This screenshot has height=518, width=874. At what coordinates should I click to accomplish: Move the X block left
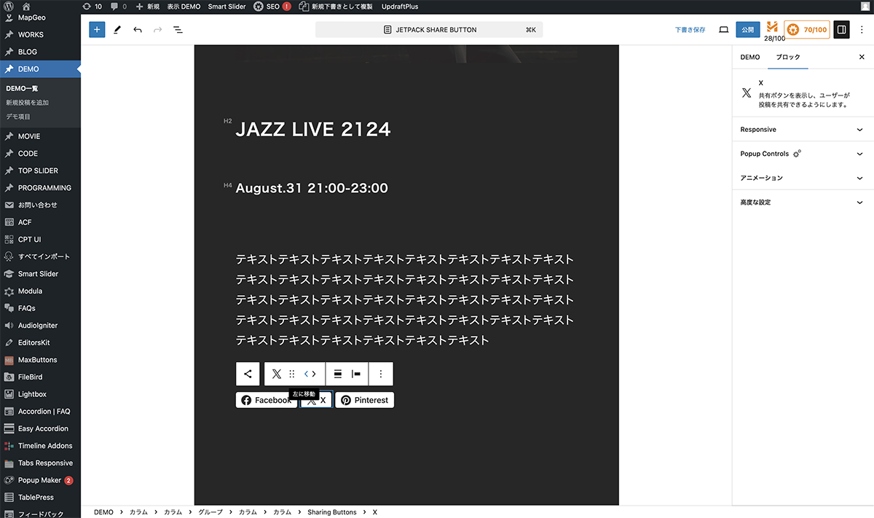306,374
